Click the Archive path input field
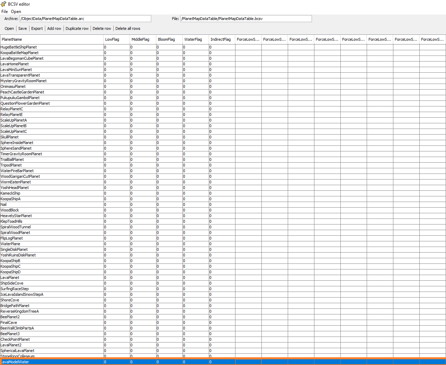The width and height of the screenshot is (446, 365). (x=85, y=19)
